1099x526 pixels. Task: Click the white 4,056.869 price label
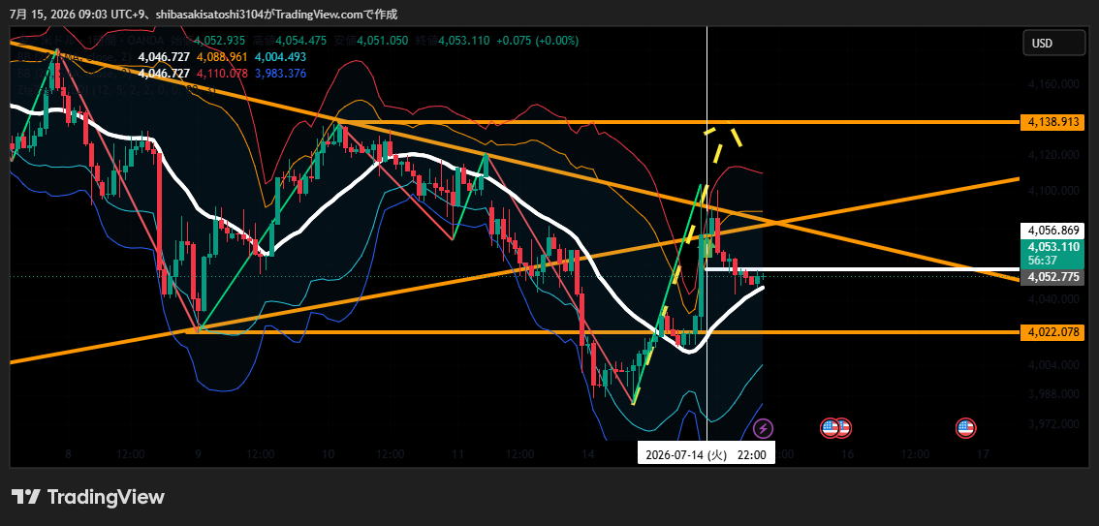pyautogui.click(x=1052, y=230)
